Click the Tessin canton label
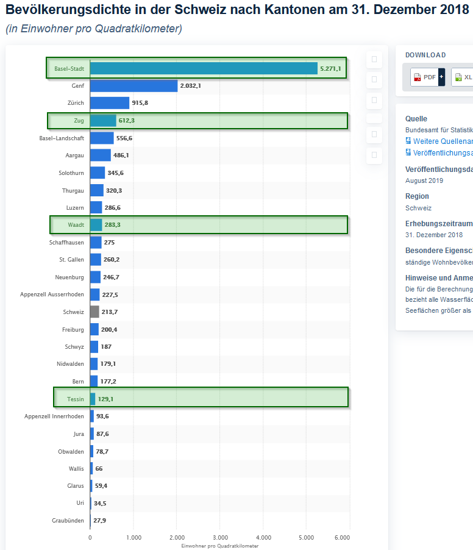Image resolution: width=473 pixels, height=550 pixels. (x=76, y=399)
